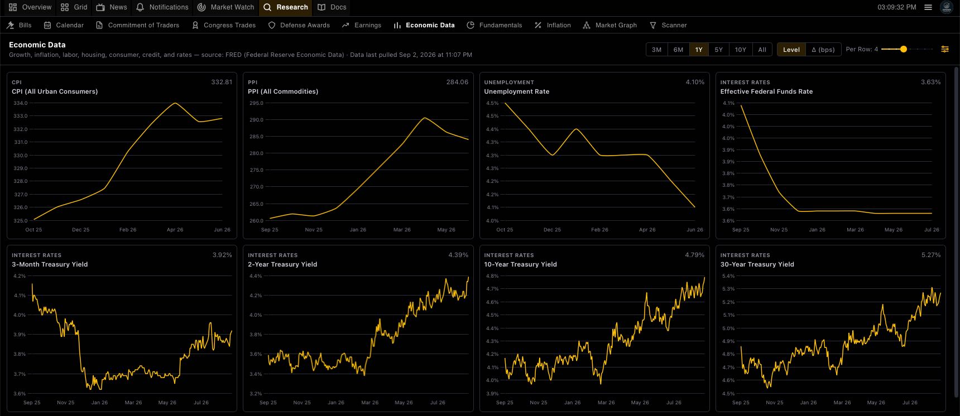
Task: Click the Per Row slider handle
Action: [x=904, y=49]
